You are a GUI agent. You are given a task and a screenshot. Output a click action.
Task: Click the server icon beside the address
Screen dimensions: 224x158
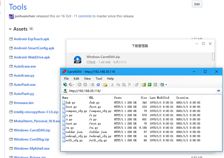(65, 91)
